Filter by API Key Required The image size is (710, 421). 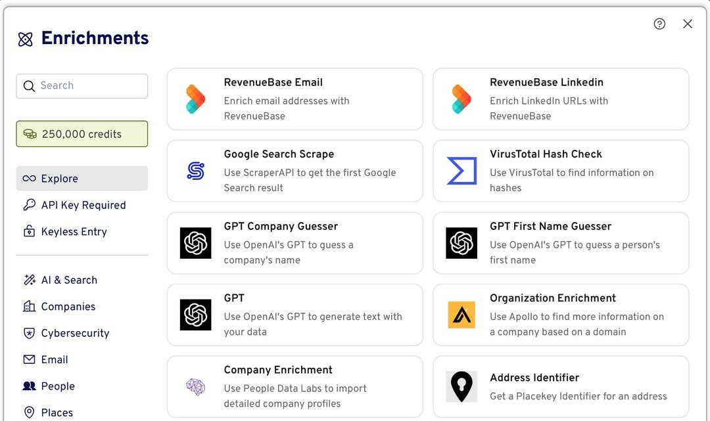82,205
